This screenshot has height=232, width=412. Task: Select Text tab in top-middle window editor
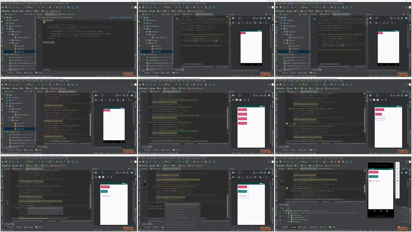click(x=183, y=70)
